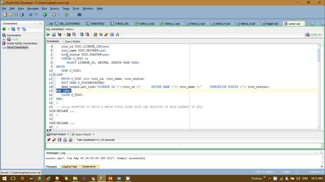Add a new connection with green plus
325x182 pixels.
[4, 29]
